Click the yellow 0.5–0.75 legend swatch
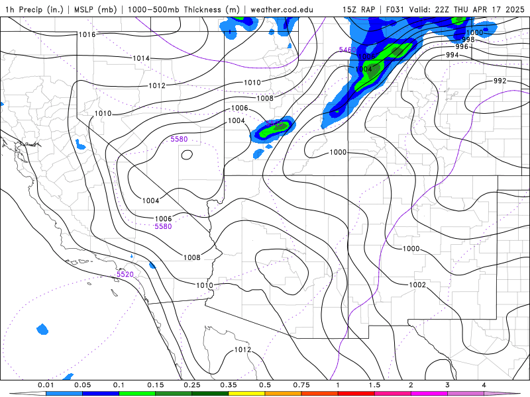 click(x=246, y=394)
